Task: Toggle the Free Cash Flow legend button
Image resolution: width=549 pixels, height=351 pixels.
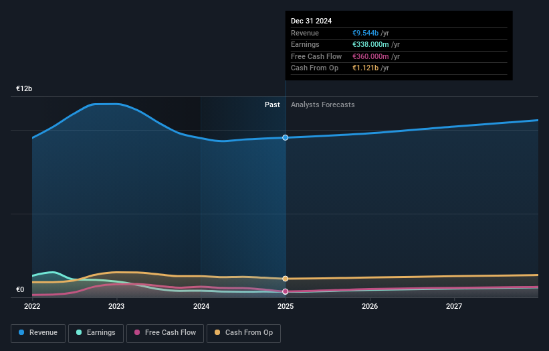Action: click(x=165, y=333)
